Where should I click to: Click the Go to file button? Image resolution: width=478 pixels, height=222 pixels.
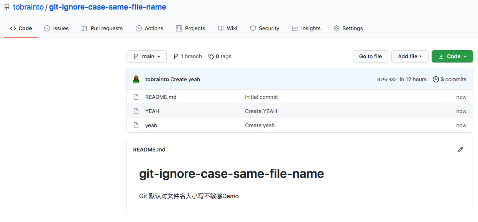coord(370,56)
